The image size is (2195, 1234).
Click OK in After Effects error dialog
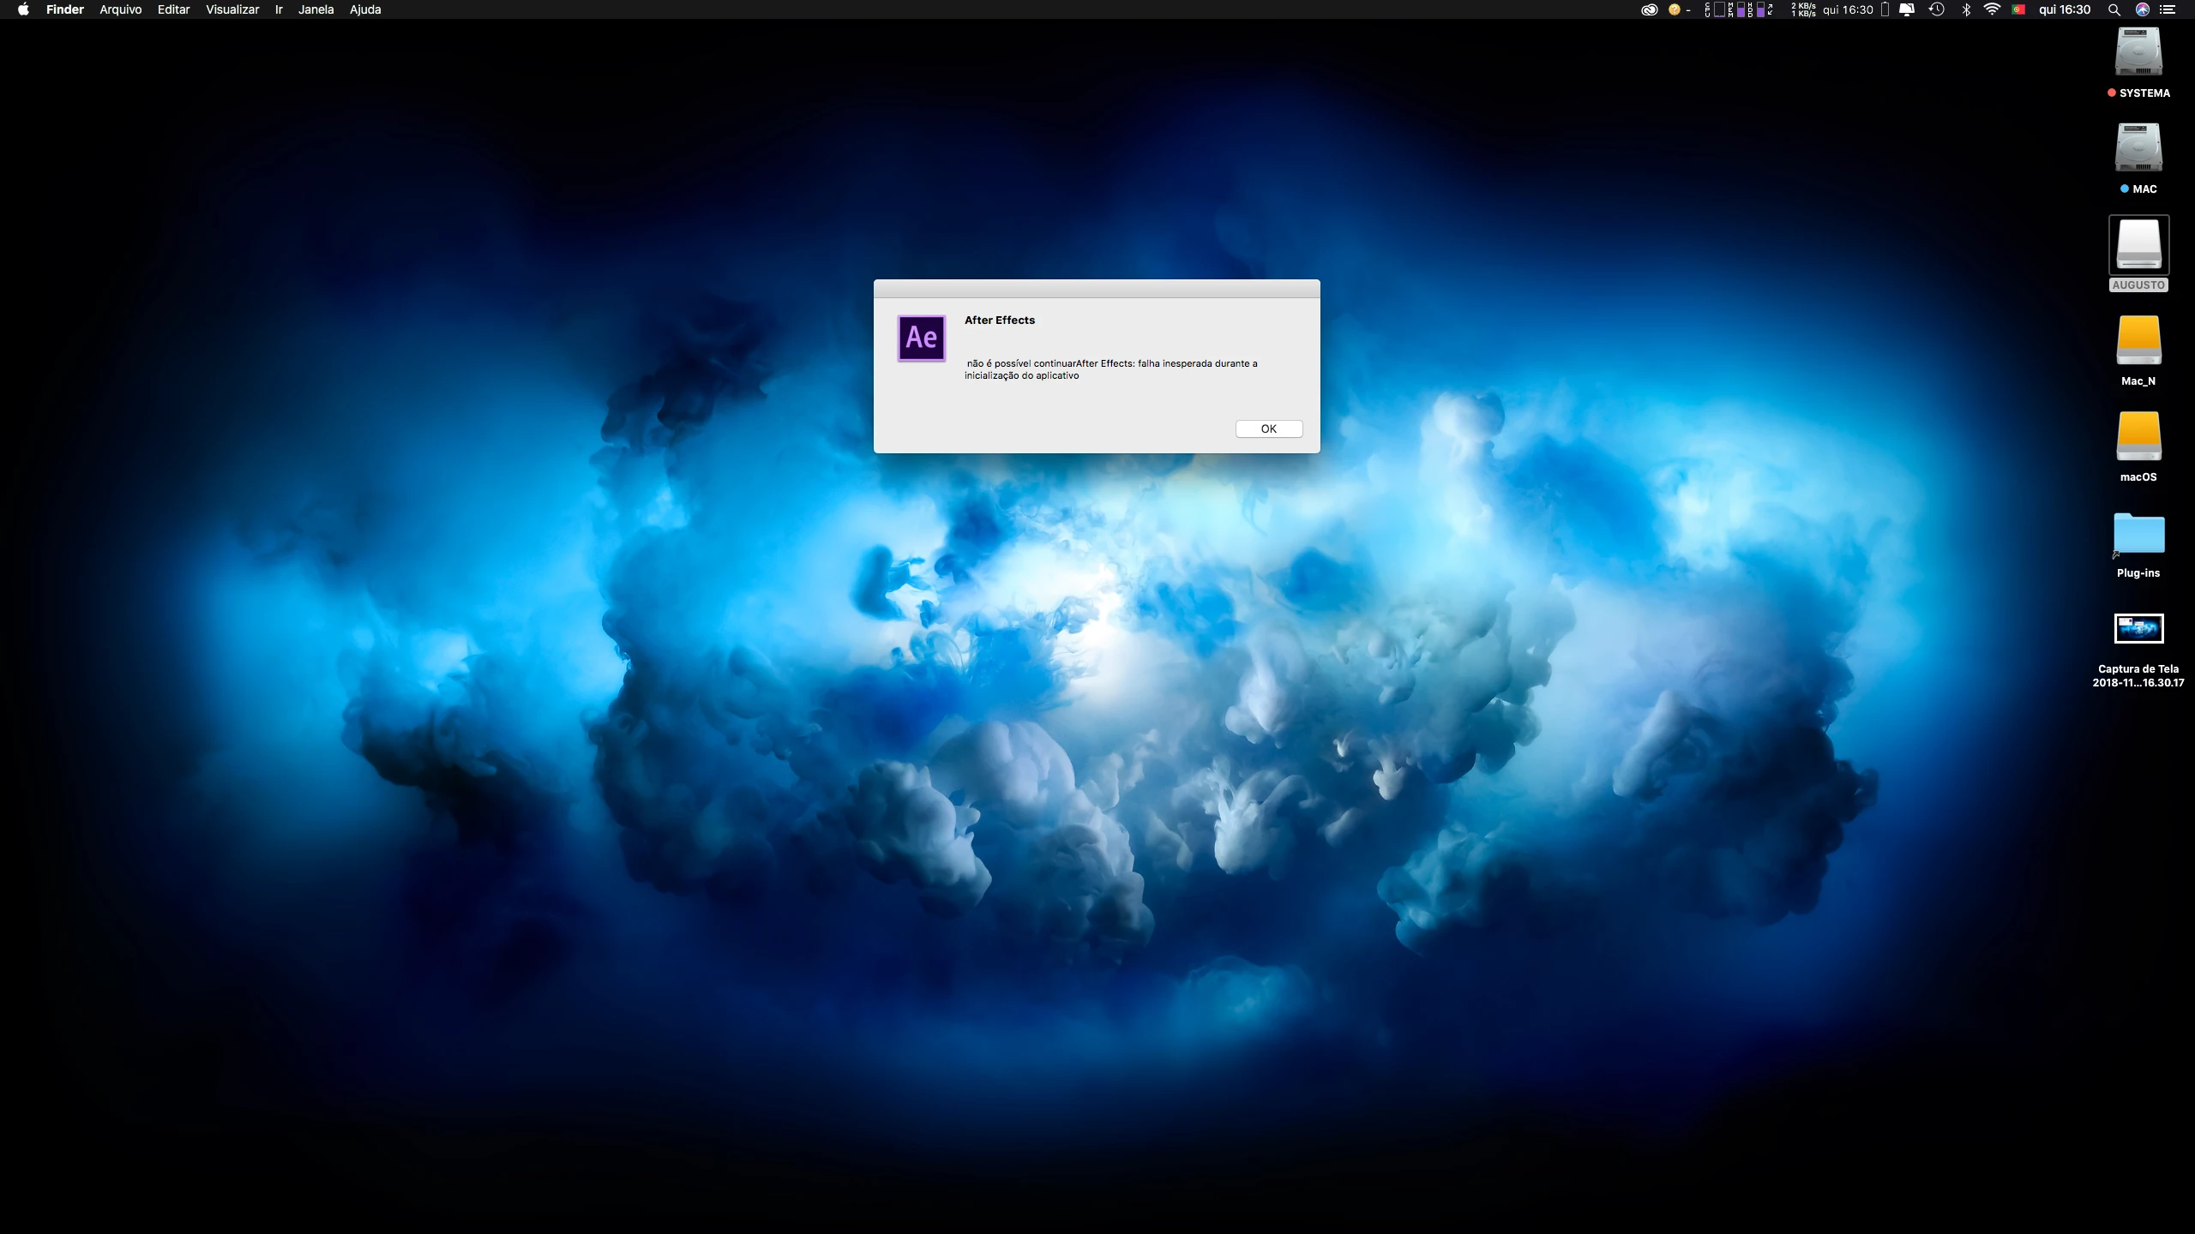click(x=1268, y=428)
